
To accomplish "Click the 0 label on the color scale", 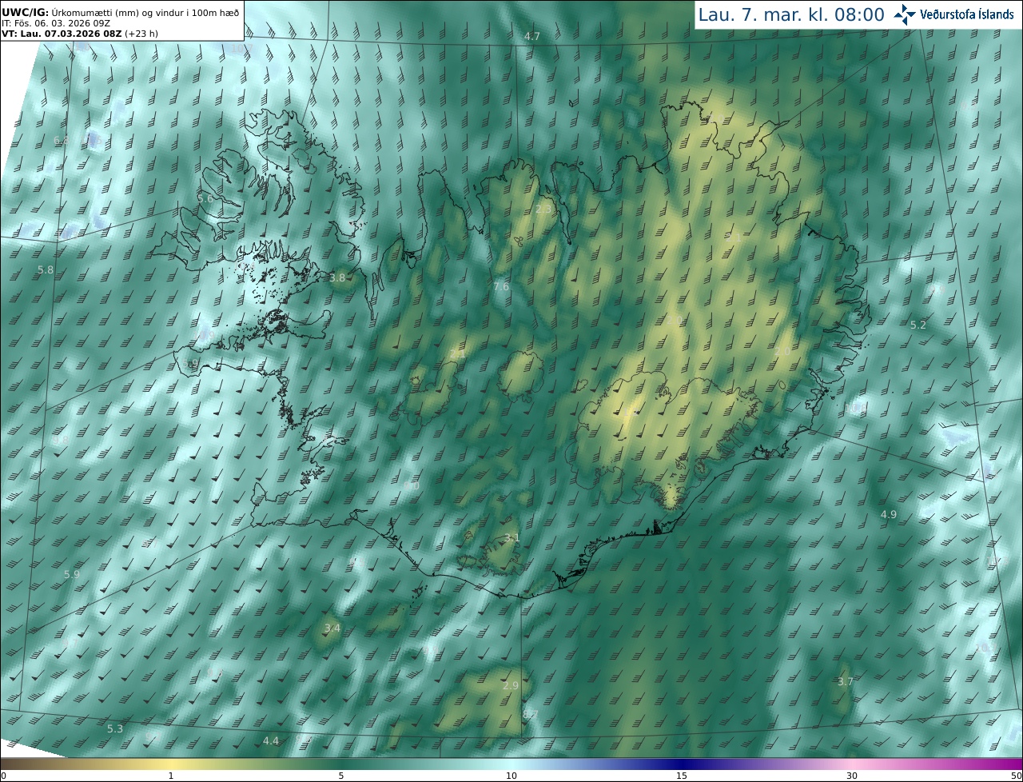I will [3, 776].
